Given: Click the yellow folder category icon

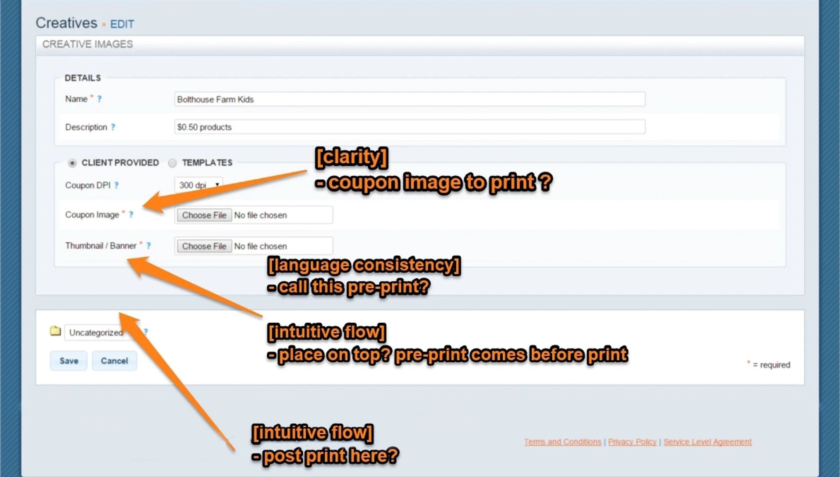Looking at the screenshot, I should tap(55, 331).
